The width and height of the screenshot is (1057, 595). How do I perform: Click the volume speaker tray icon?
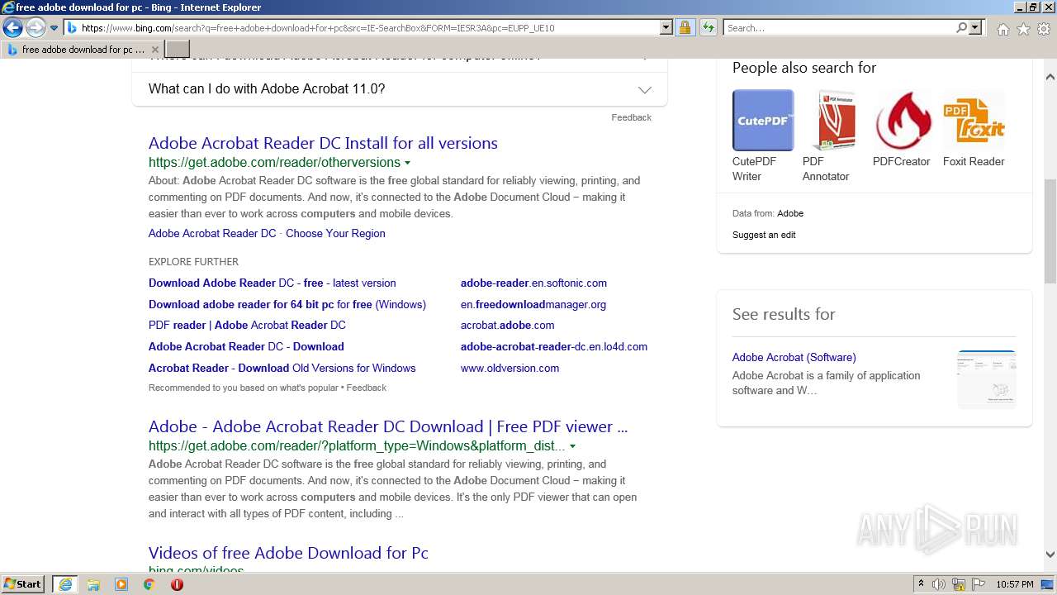click(939, 584)
